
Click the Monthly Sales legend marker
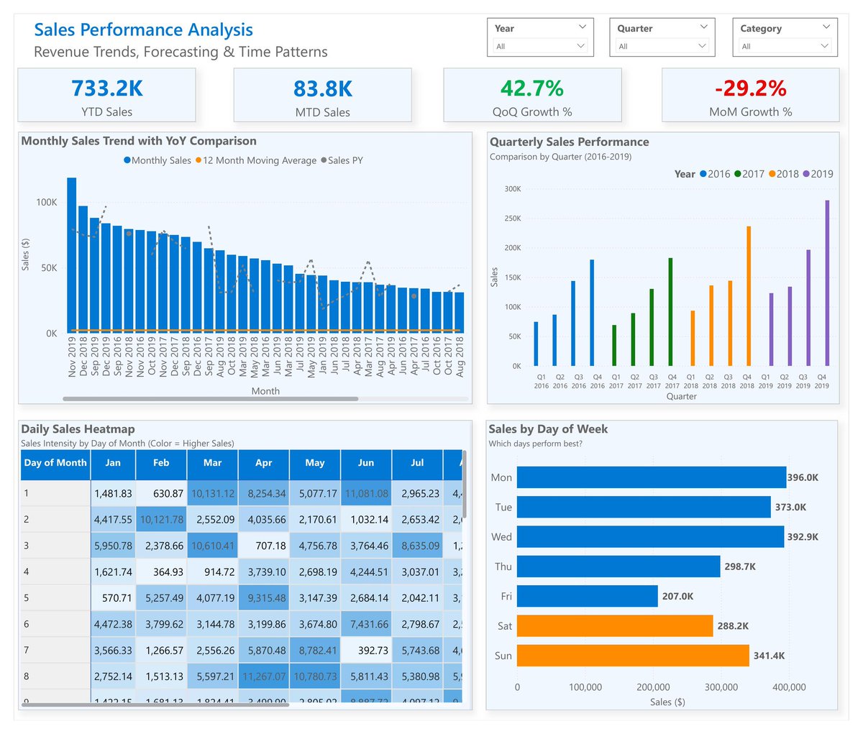(127, 160)
